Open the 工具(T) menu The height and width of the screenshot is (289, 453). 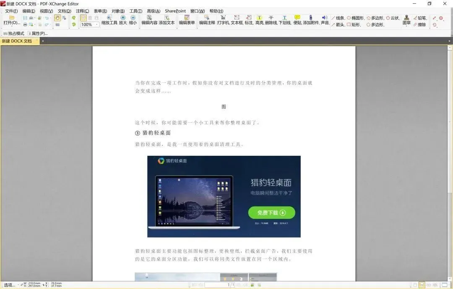click(136, 11)
